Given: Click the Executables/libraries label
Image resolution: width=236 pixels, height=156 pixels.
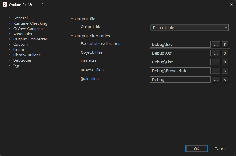Looking at the screenshot, I should (100, 44).
